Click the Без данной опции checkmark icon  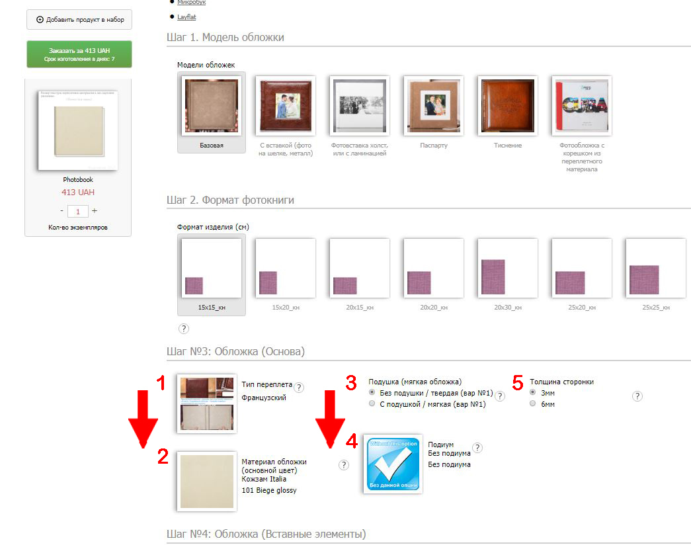coord(393,464)
